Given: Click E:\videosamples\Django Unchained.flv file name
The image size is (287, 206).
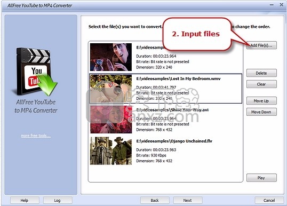Looking at the screenshot, I should pos(174,141).
